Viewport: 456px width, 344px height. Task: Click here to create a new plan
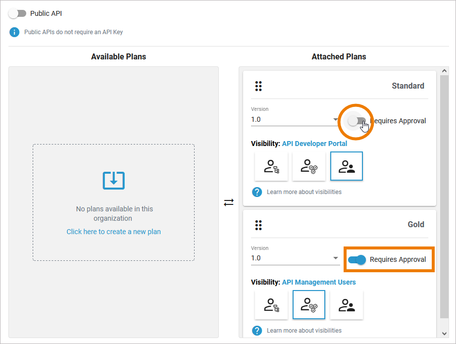tap(113, 232)
